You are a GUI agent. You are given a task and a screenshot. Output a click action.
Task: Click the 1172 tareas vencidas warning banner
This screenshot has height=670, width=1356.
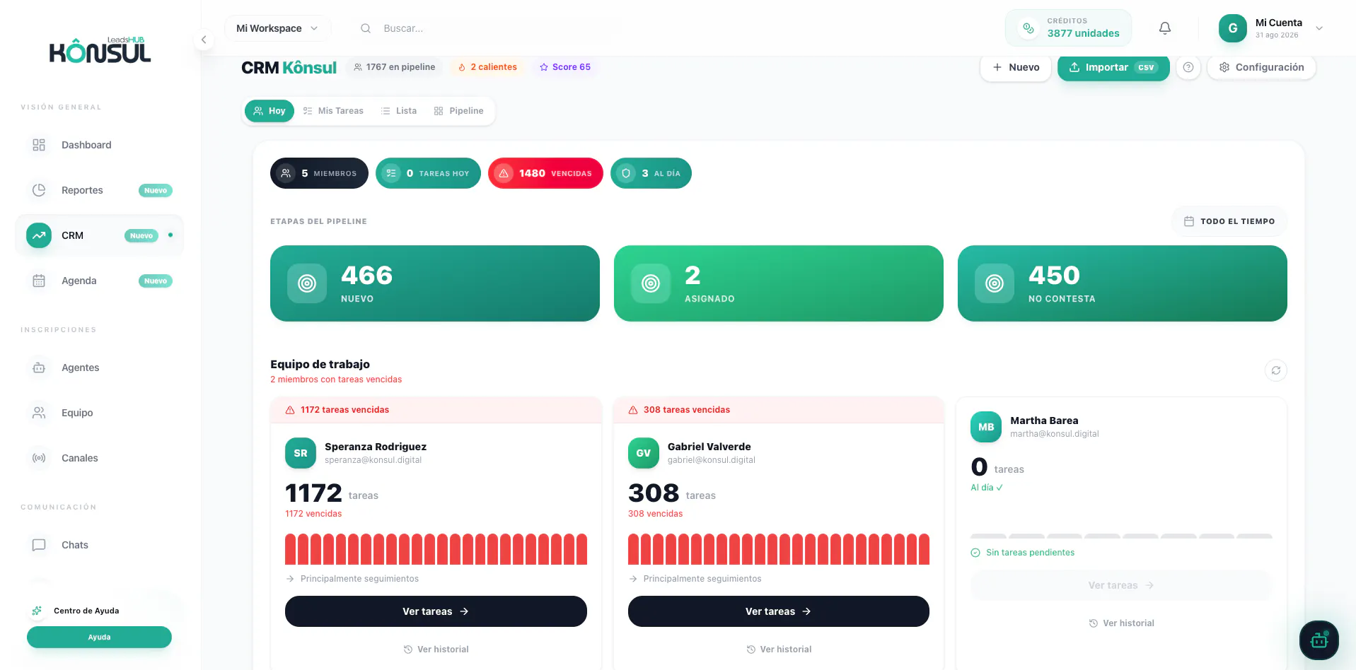(436, 410)
